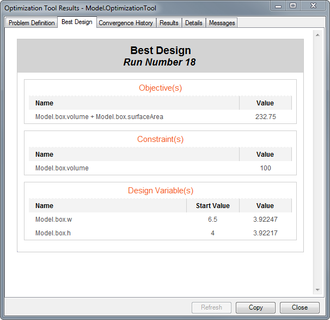Switch to the Problem Definition tab
330x320 pixels.
point(32,23)
